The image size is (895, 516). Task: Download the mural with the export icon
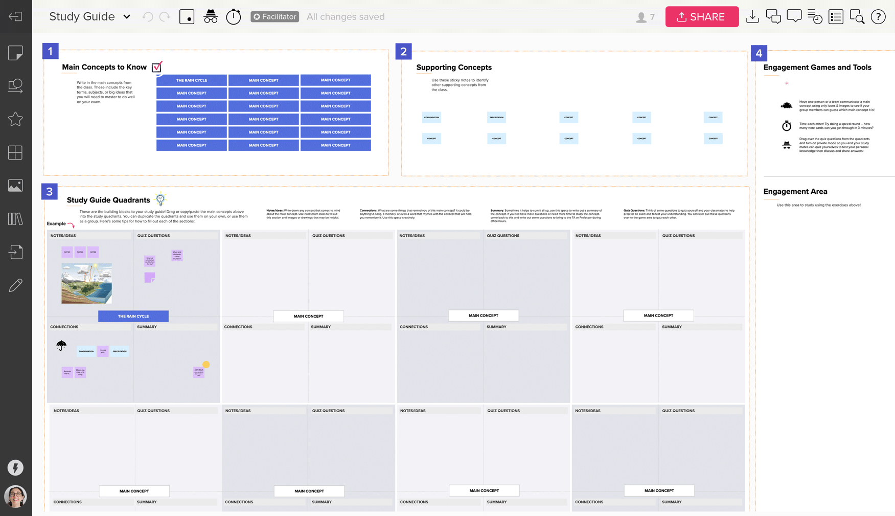click(x=752, y=17)
